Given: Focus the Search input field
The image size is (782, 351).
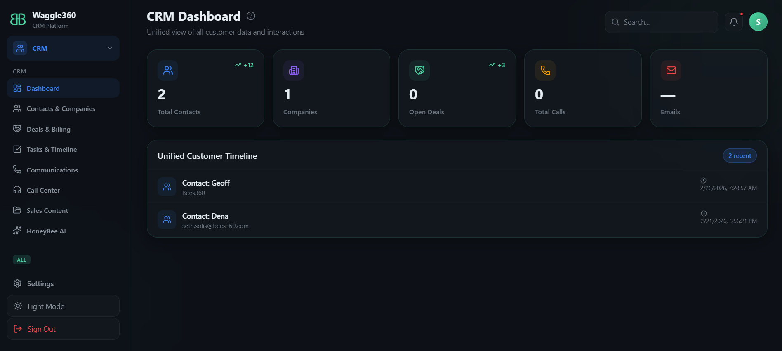Looking at the screenshot, I should pos(662,22).
